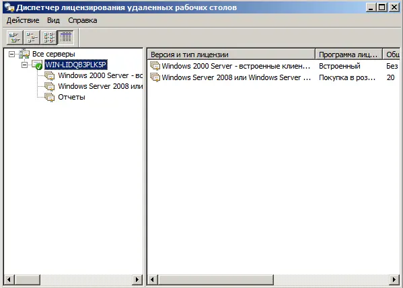Open the Действие menu
This screenshot has height=288, width=403.
click(23, 20)
